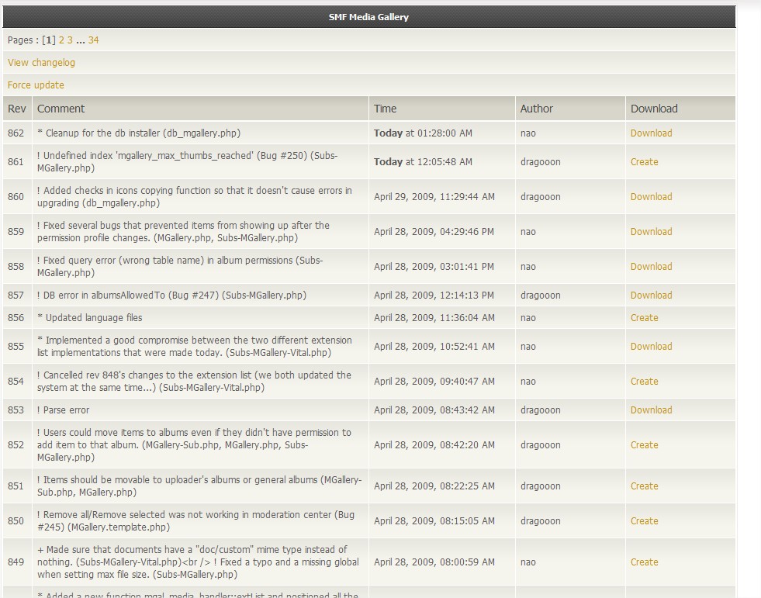Image resolution: width=761 pixels, height=598 pixels.
Task: Click time April 28, 2009, 04:29:46 PM
Action: pos(434,232)
